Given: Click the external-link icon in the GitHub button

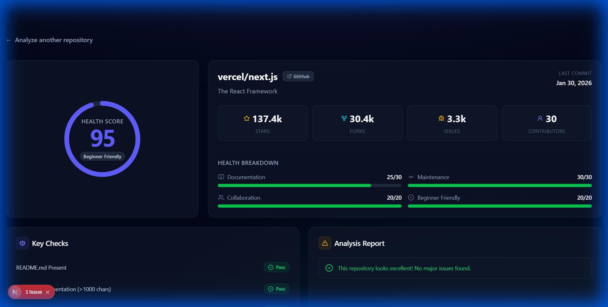Looking at the screenshot, I should click(289, 76).
